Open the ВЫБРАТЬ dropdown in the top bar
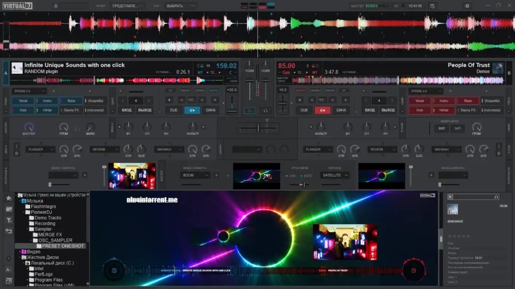 click(x=181, y=6)
